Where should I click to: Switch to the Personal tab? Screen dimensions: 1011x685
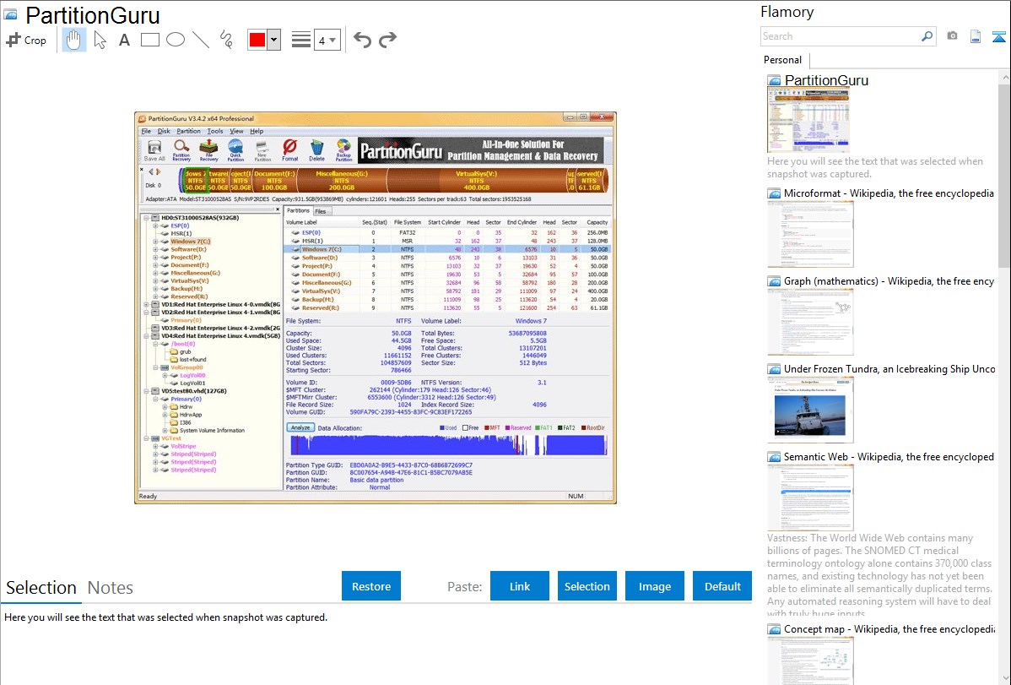click(x=782, y=59)
